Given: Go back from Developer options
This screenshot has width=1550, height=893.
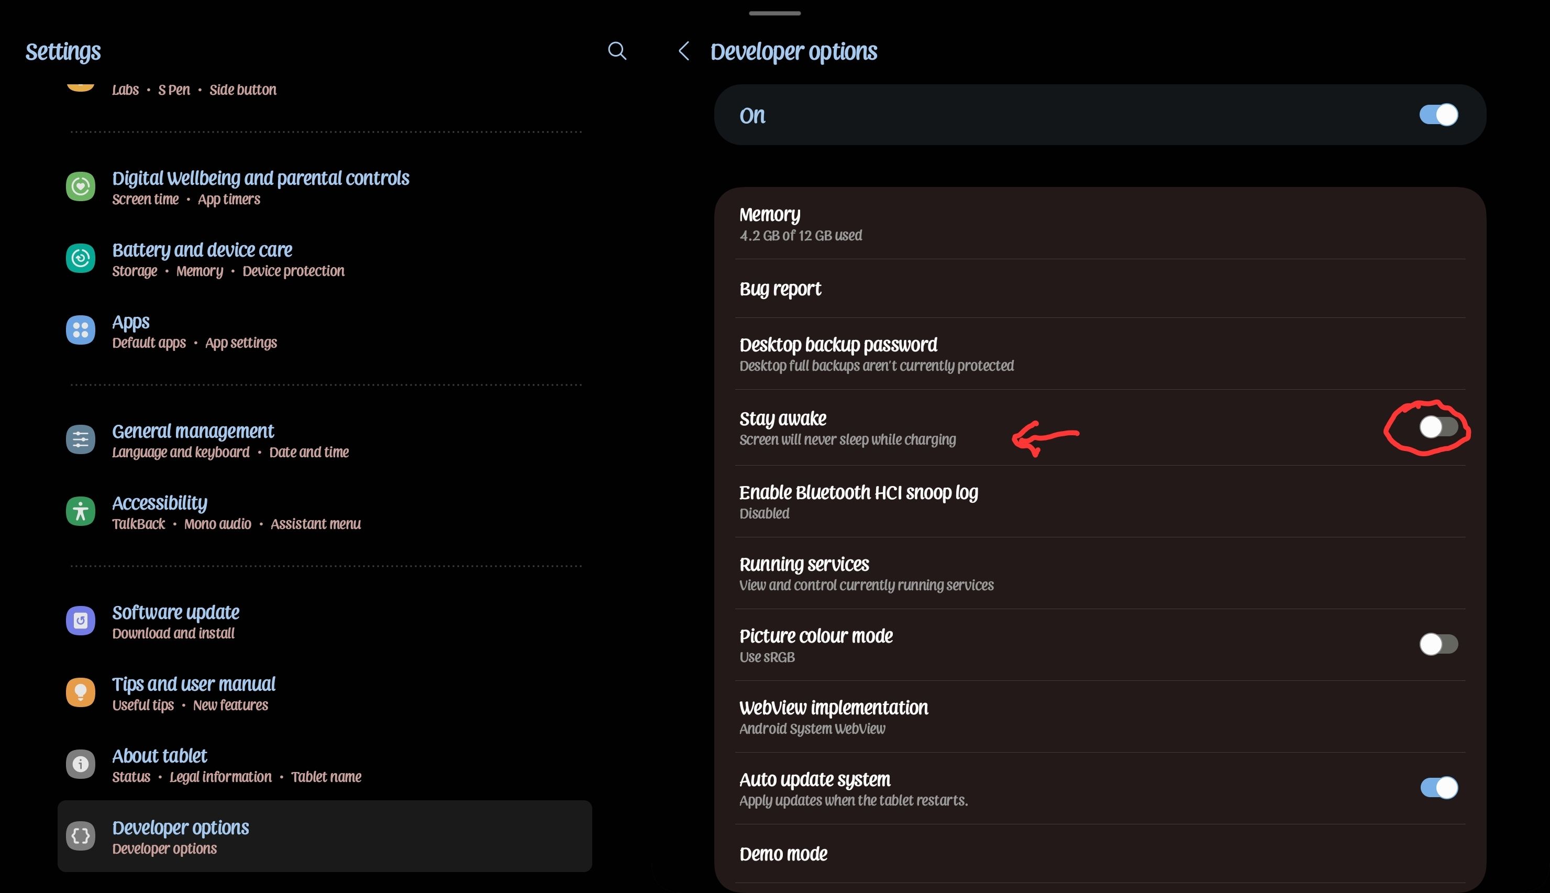Looking at the screenshot, I should [x=684, y=51].
